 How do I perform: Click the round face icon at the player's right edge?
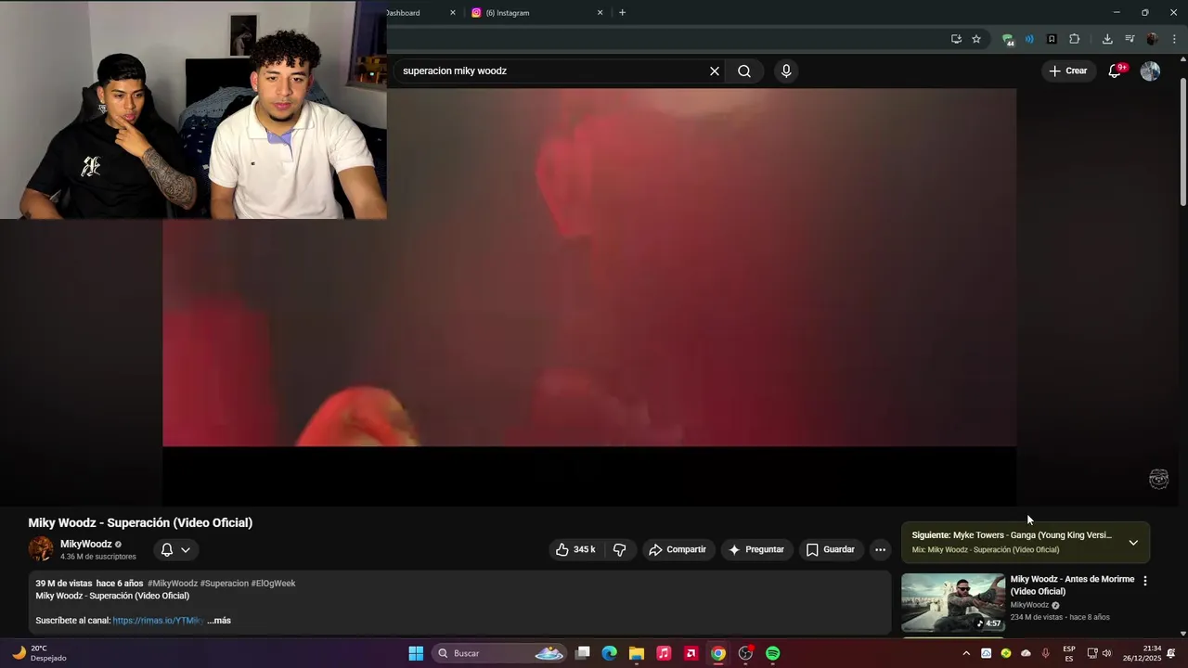point(1158,479)
